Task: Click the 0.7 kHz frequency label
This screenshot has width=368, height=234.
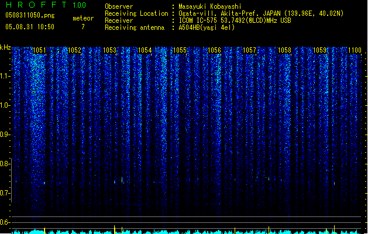Action: (x=5, y=193)
